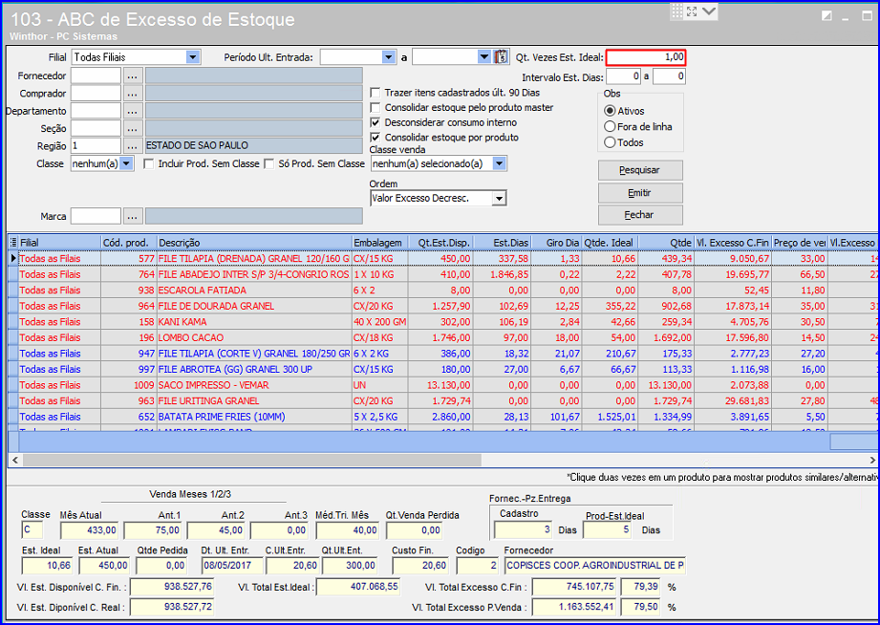Screen dimensions: 880x625
Task: Click the Pesquisar button
Action: coord(640,170)
